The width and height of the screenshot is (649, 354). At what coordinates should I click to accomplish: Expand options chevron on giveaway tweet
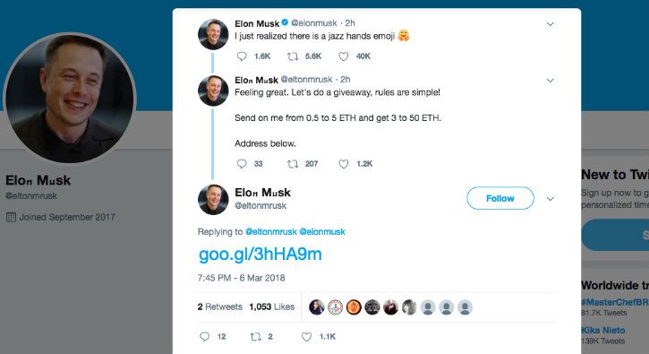click(550, 81)
